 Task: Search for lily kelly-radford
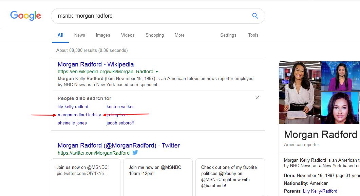coord(73,107)
